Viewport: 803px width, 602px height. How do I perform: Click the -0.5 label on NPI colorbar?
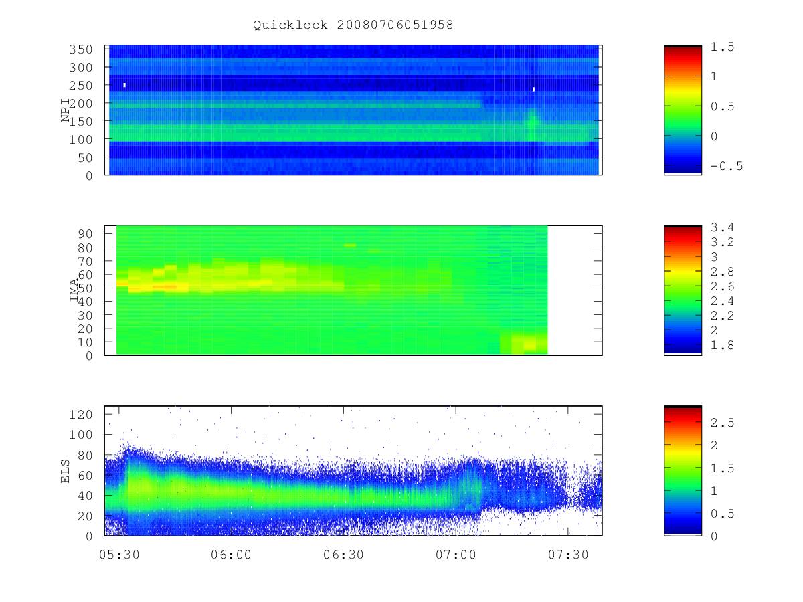click(727, 167)
